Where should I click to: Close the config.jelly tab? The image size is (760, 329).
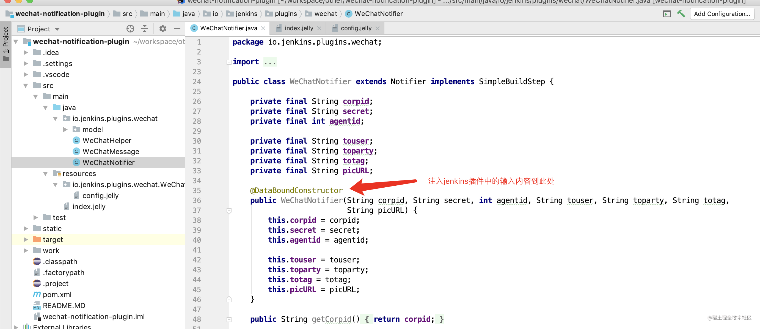pos(378,28)
